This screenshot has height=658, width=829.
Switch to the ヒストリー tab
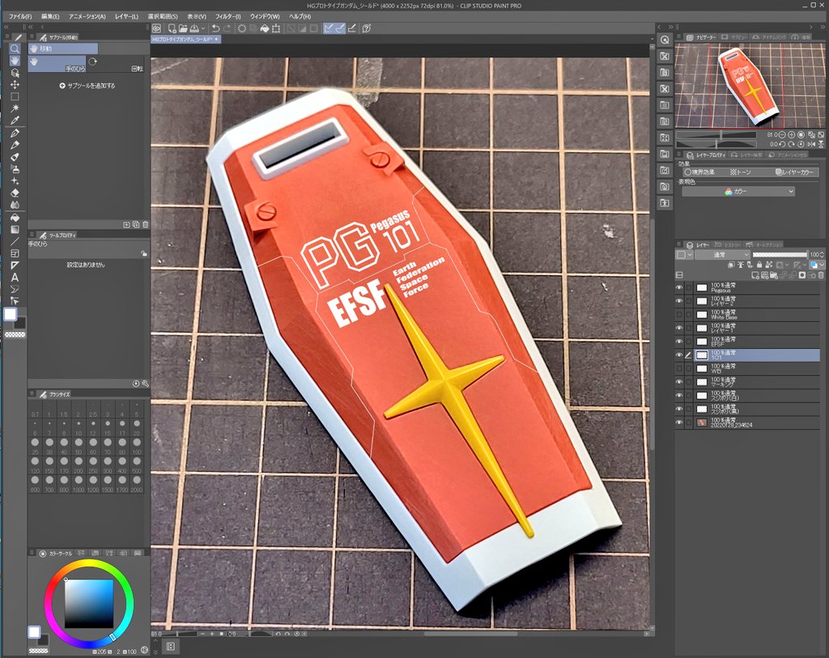point(728,244)
